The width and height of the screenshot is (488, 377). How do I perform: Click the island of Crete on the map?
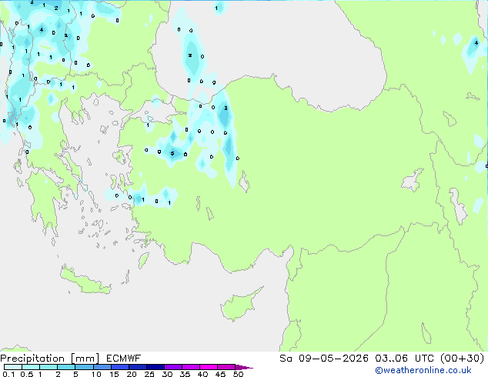tap(85, 282)
